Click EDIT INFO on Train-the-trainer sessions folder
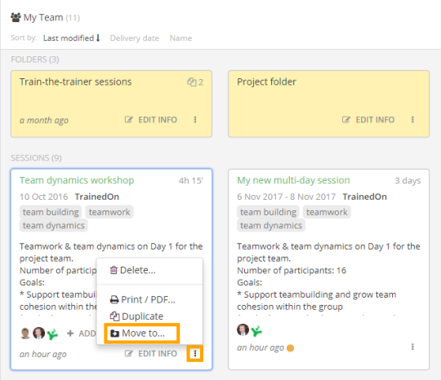Screen dimensions: 441x380 pos(151,120)
